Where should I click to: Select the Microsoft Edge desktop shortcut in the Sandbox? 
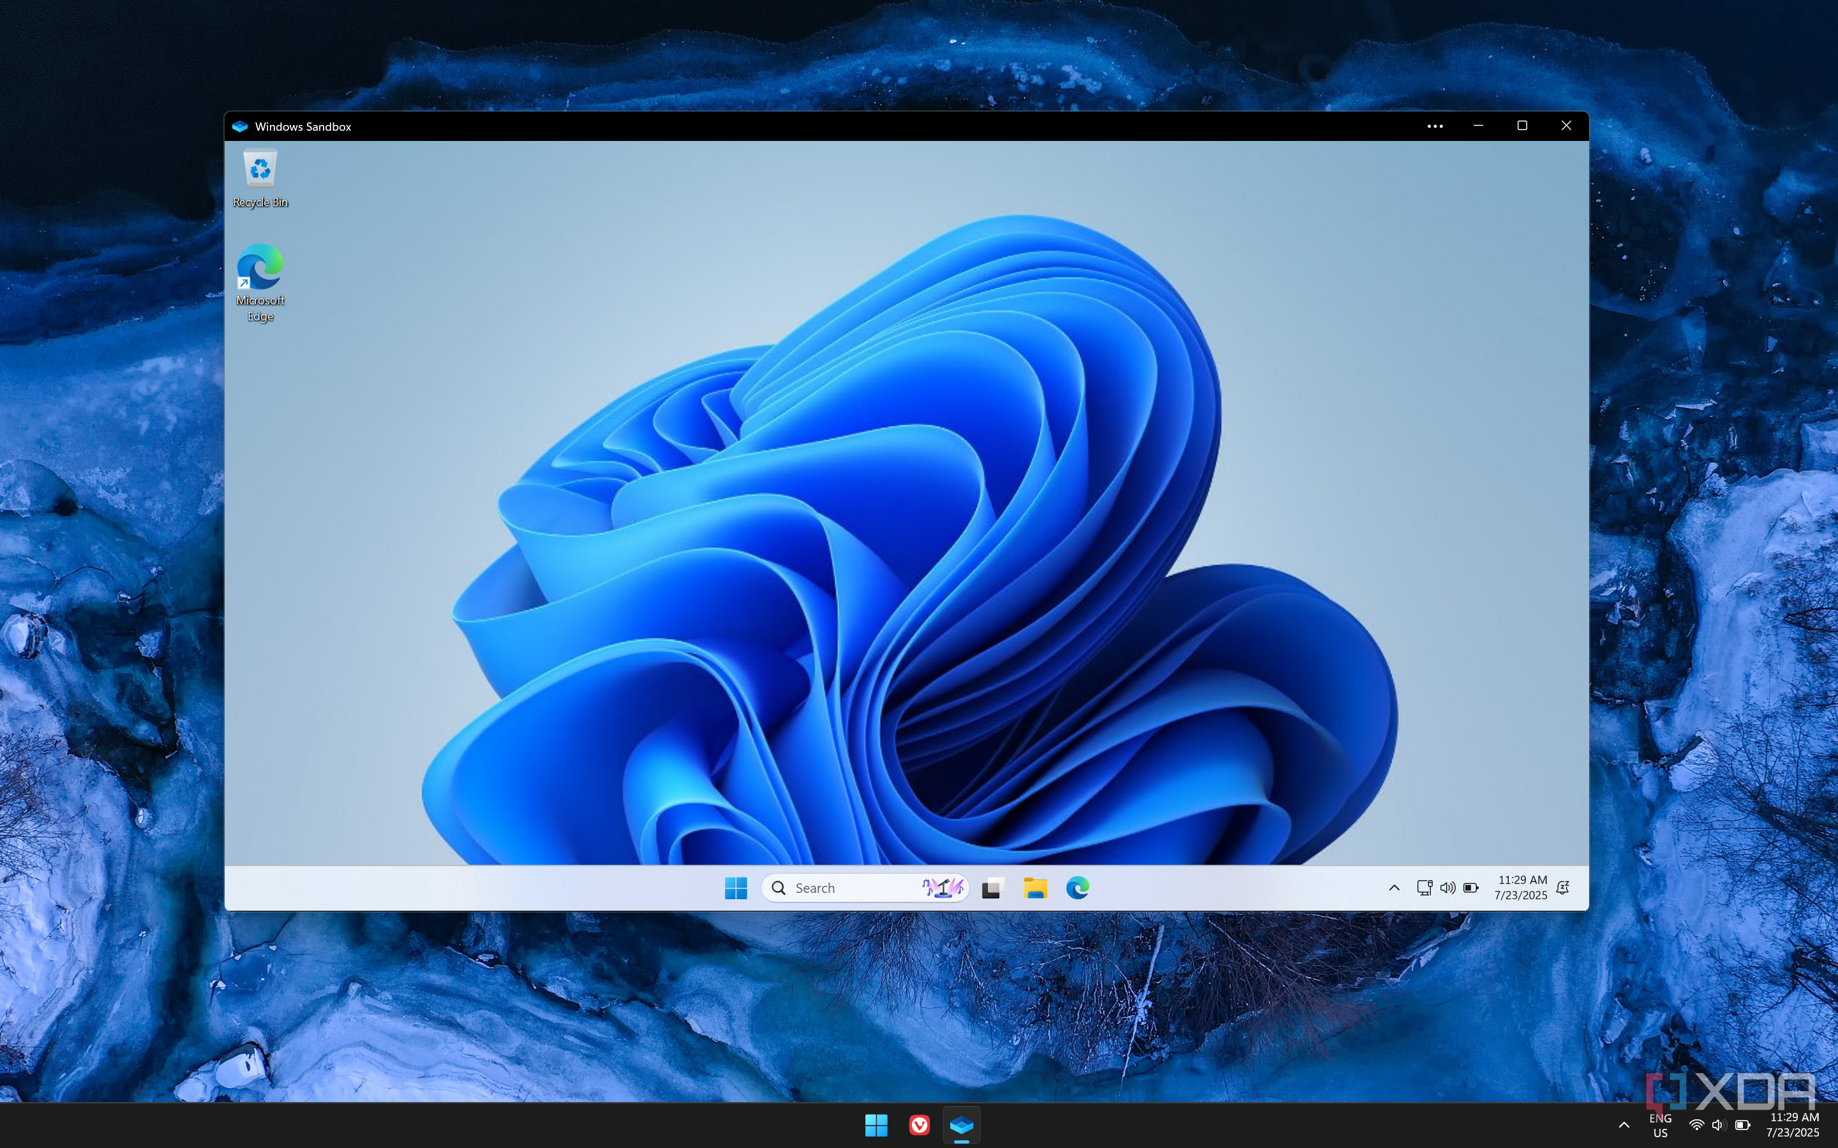coord(260,283)
